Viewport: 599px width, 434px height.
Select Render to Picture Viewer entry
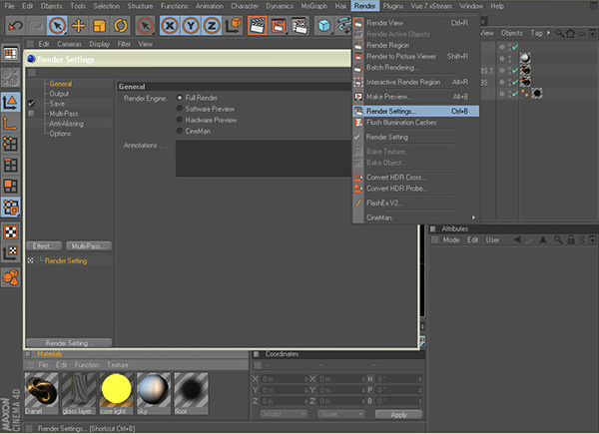415,56
